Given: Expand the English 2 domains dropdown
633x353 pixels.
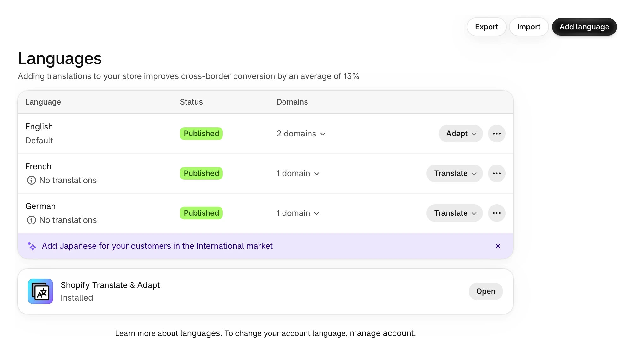Looking at the screenshot, I should 301,134.
